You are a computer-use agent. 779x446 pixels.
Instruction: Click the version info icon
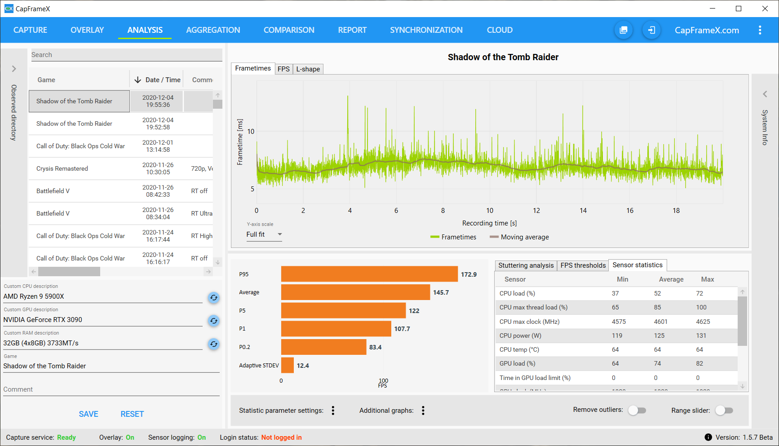pyautogui.click(x=708, y=437)
